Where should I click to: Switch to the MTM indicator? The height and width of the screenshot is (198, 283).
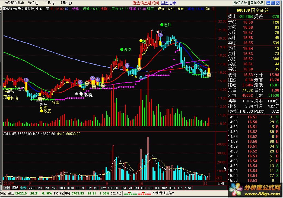click(164, 188)
